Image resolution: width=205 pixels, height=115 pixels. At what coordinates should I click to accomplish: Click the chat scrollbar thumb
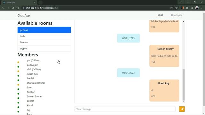click(184, 85)
